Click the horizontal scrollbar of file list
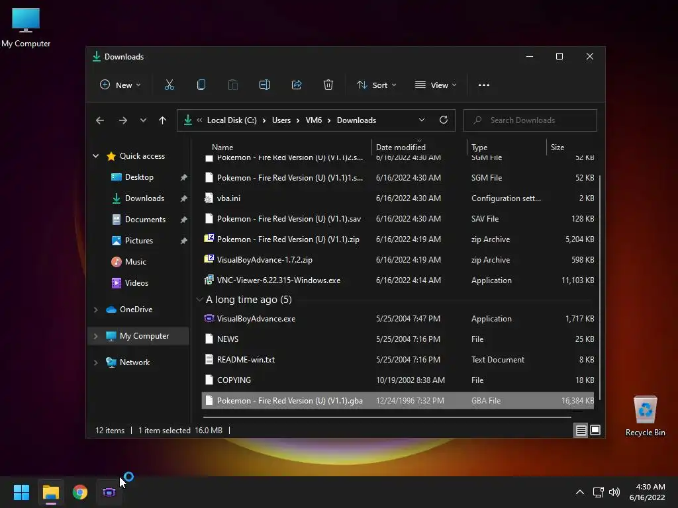 tap(387, 417)
